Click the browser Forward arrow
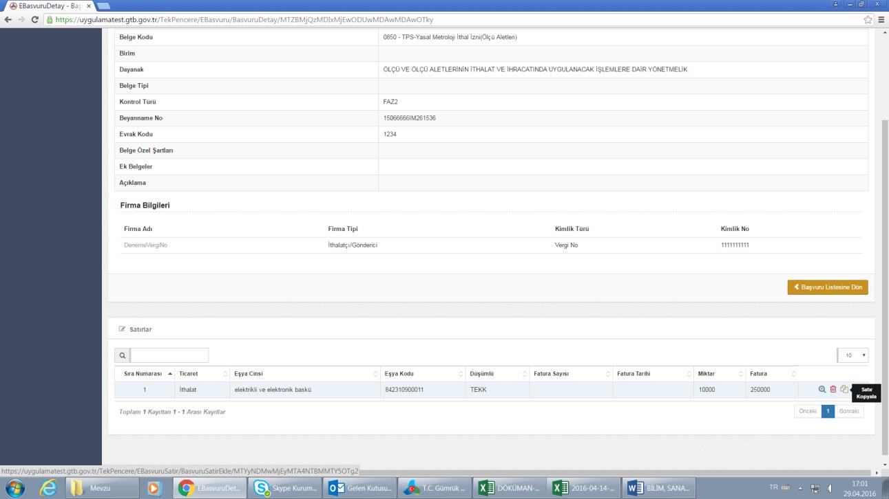The height and width of the screenshot is (499, 889). 22,20
